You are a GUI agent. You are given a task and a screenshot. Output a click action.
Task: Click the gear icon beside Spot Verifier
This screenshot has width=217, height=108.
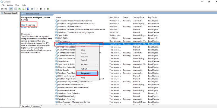(x=57, y=35)
